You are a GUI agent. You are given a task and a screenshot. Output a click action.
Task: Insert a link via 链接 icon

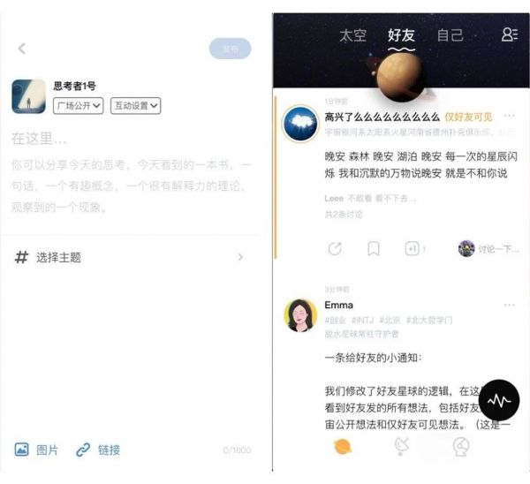tap(83, 450)
